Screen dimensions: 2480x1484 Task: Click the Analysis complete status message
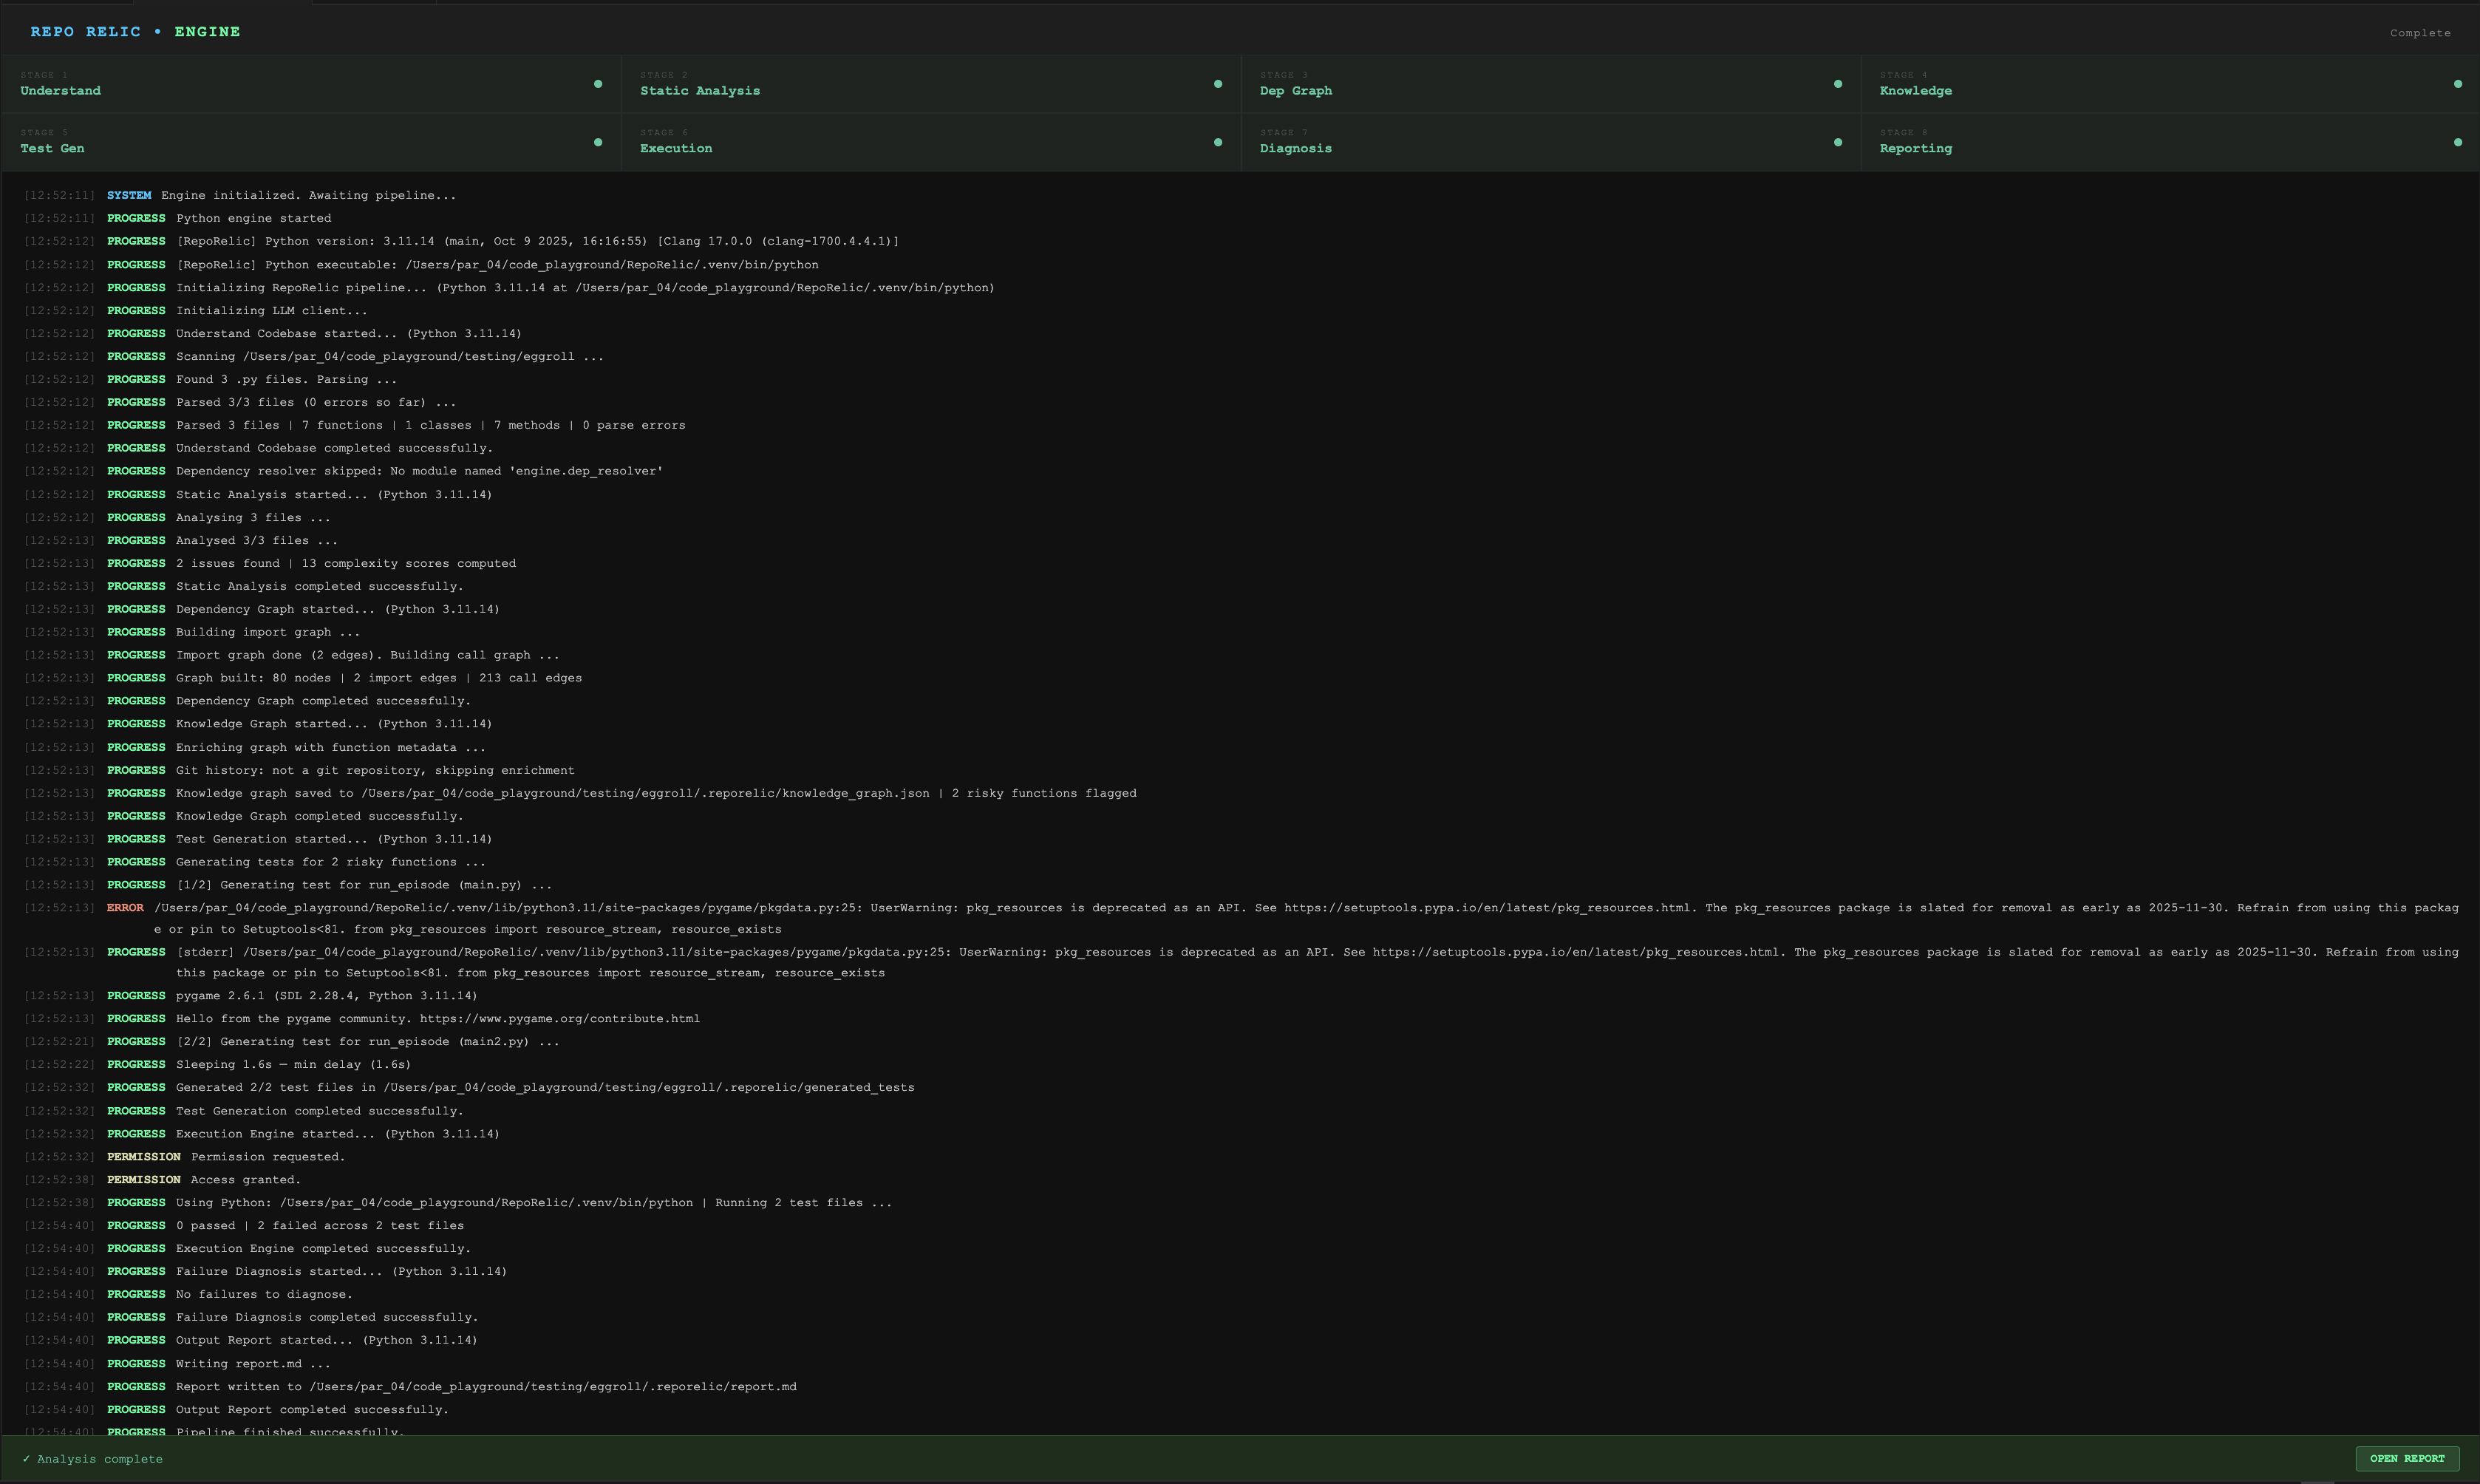tap(92, 1459)
